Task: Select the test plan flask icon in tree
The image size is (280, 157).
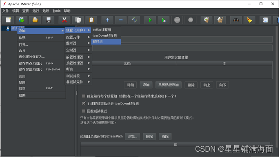Action: (x=8, y=29)
